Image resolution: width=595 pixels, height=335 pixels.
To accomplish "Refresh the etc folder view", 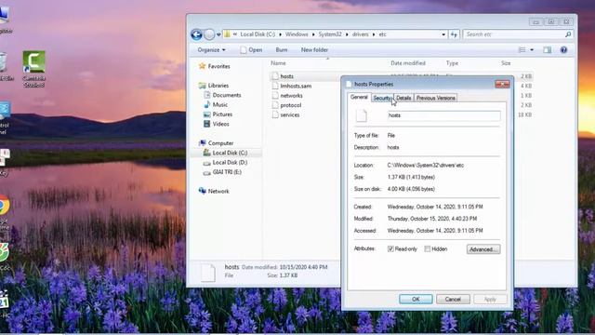I will coord(454,34).
